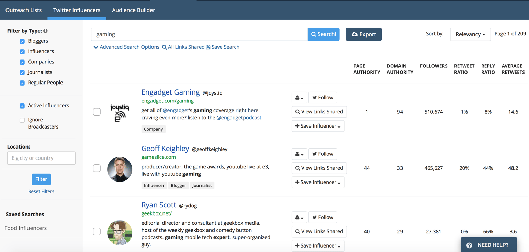
Task: Open the Relevancy sort dropdown
Action: click(470, 34)
